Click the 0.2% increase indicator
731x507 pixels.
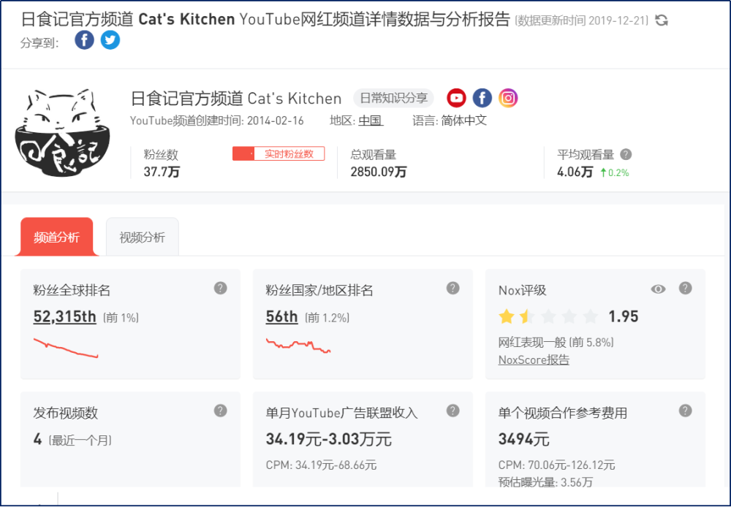coord(615,173)
